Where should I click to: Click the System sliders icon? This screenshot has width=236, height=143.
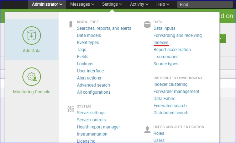(70, 109)
